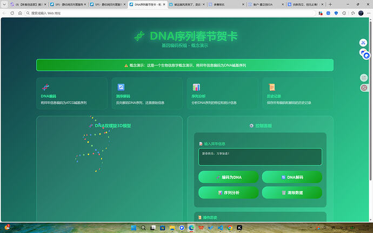This screenshot has width=373, height=233.
Task: Reload the page with the refresh icon
Action: click(12, 13)
